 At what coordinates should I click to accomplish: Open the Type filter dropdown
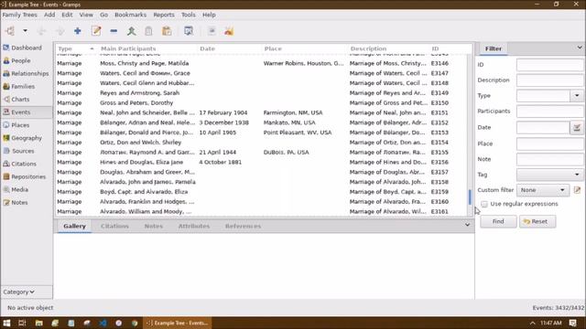tap(577, 96)
